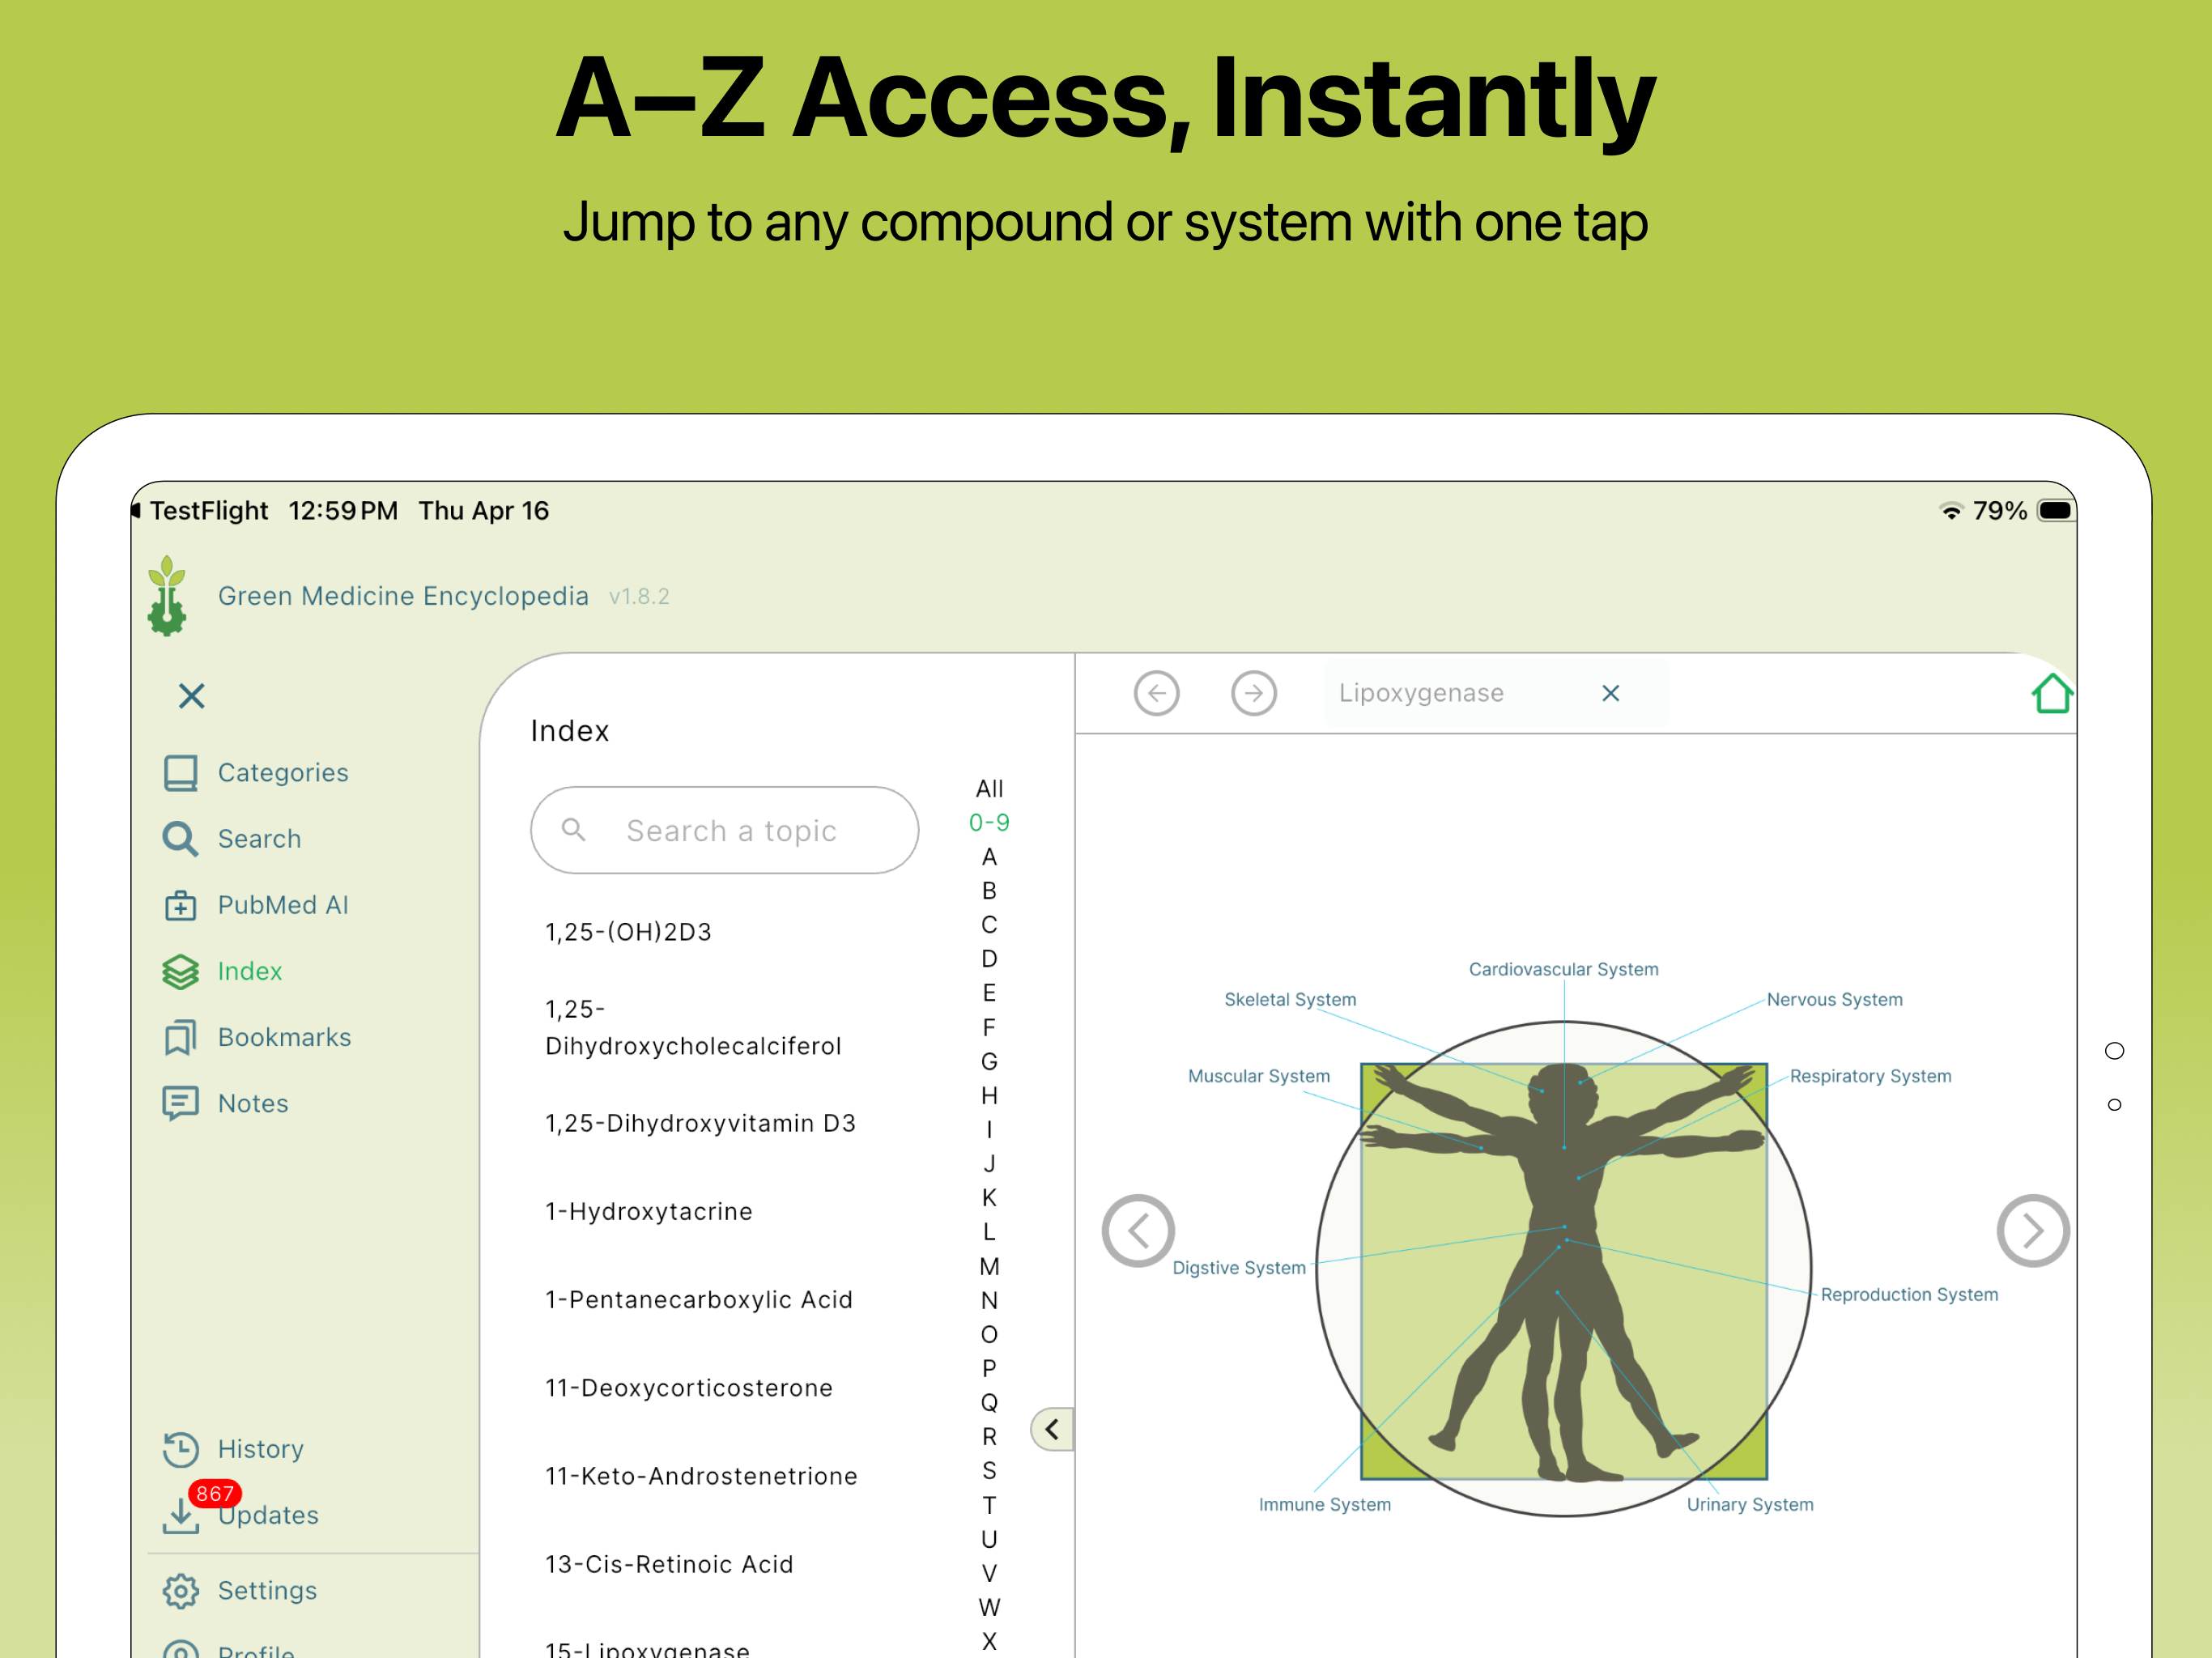Open the PubMed AI medical kit icon

pyautogui.click(x=180, y=905)
